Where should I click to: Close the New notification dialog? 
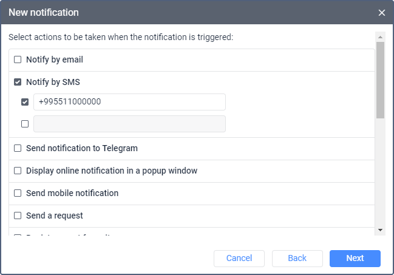381,13
